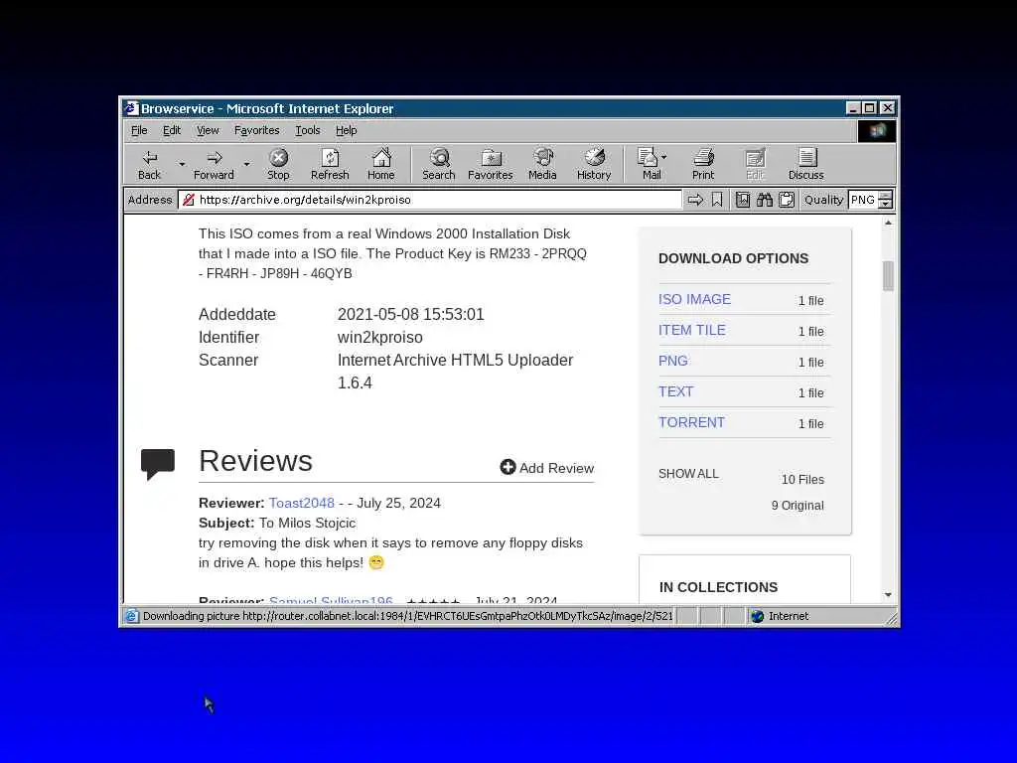Stop page loading with the Stop button

coord(278,164)
